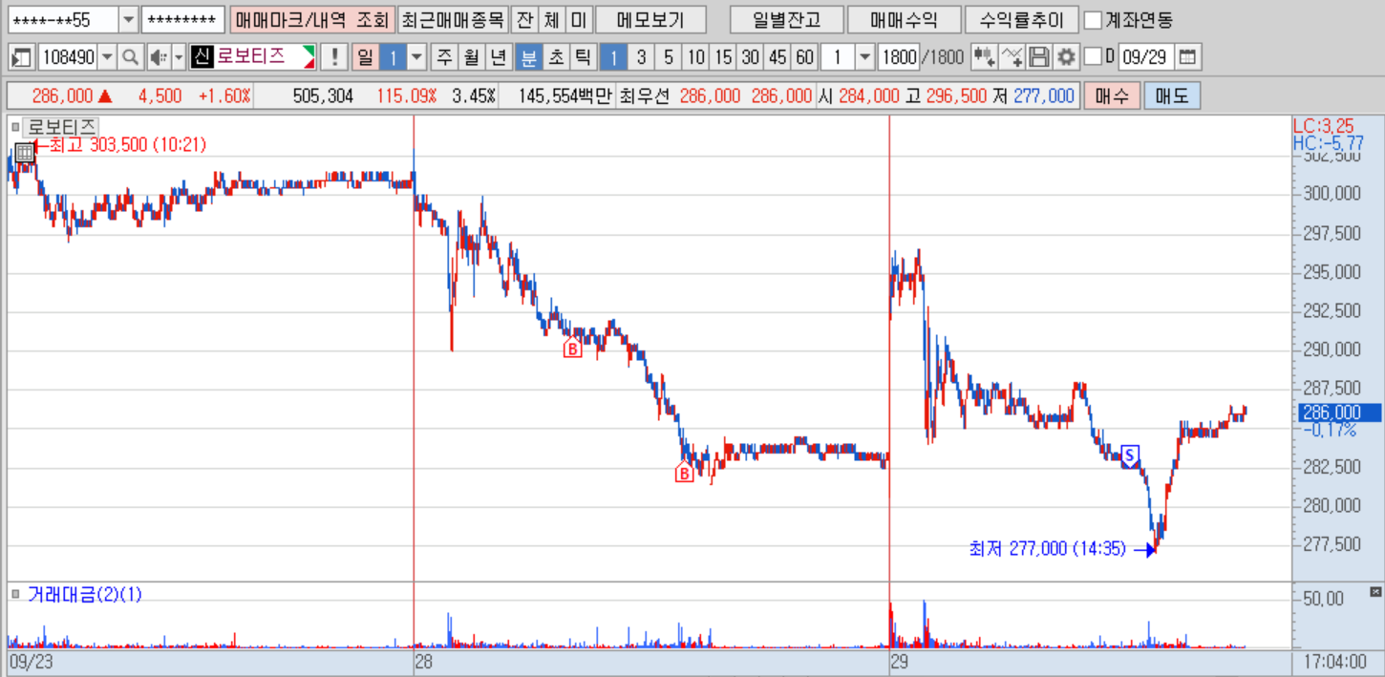Select the 30-minute interval button
Viewport: 1385px width, 677px height.
pos(751,57)
